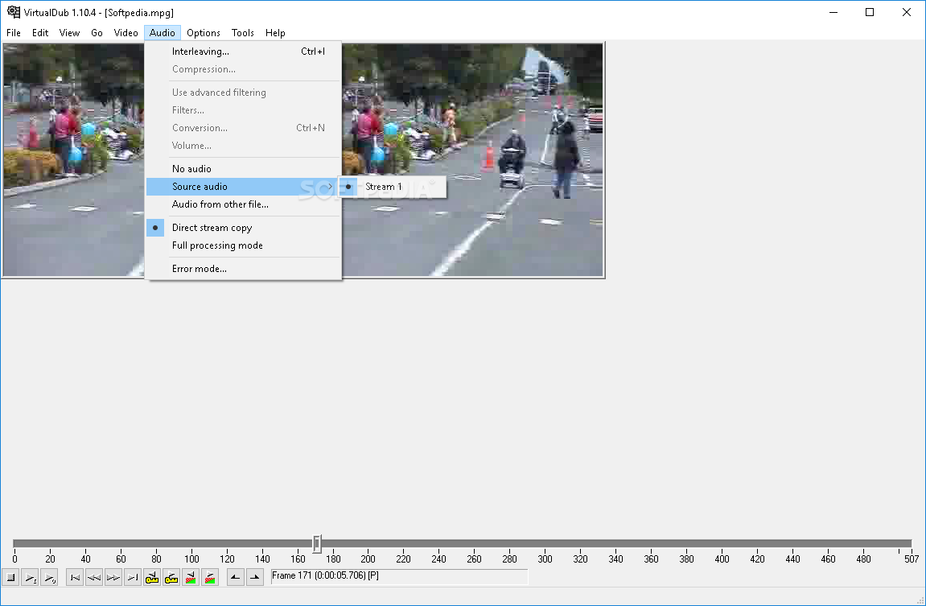Open the File menu
The height and width of the screenshot is (606, 926).
13,32
